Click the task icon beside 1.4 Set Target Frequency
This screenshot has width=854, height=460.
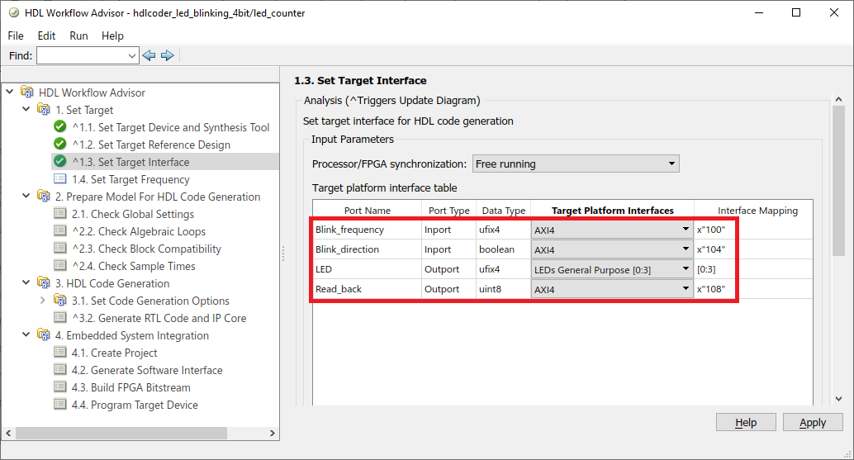coord(60,179)
